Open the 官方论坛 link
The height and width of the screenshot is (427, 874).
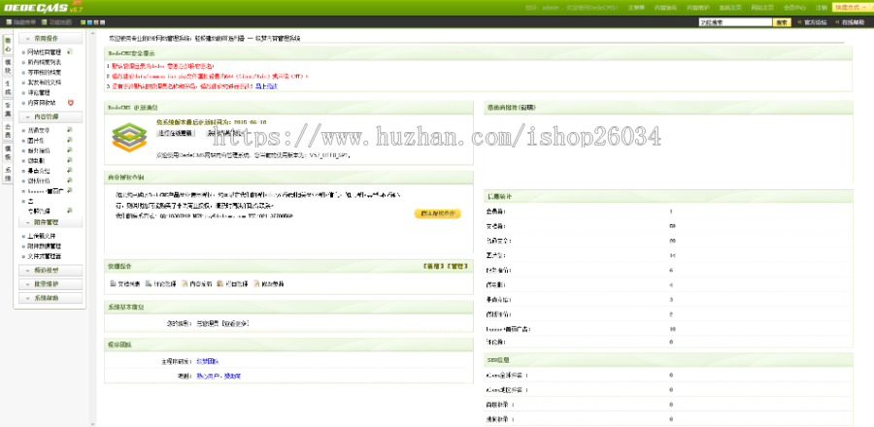click(x=815, y=22)
